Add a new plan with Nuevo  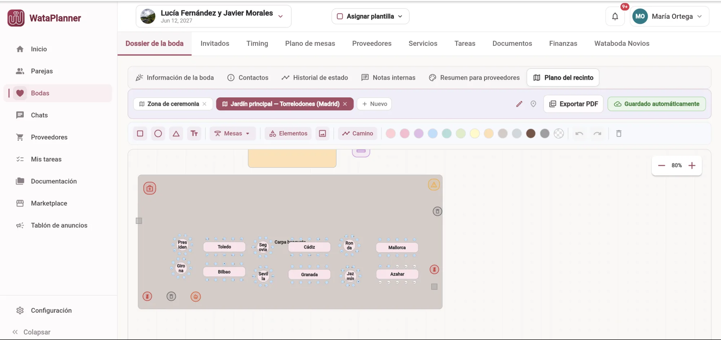coord(374,104)
